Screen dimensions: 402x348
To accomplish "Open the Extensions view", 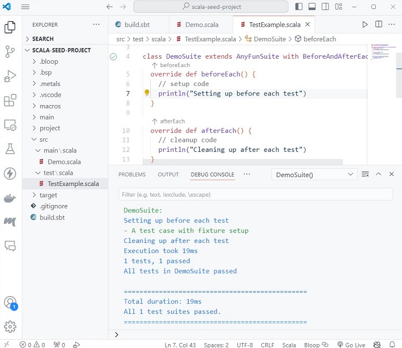I will [10, 101].
